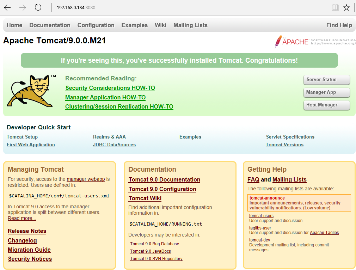This screenshot has width=356, height=270.
Task: Open reading view book icon
Action: click(335, 8)
